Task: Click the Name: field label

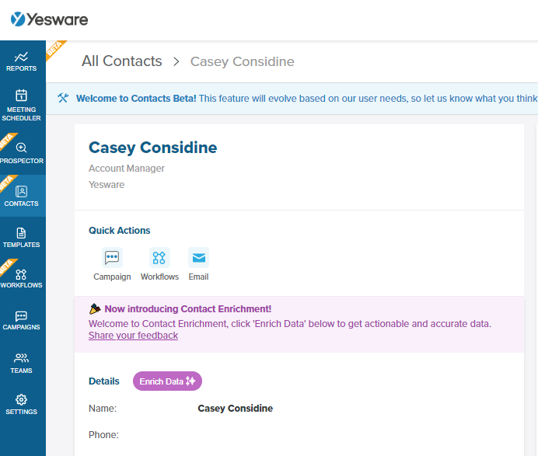Action: click(x=103, y=409)
